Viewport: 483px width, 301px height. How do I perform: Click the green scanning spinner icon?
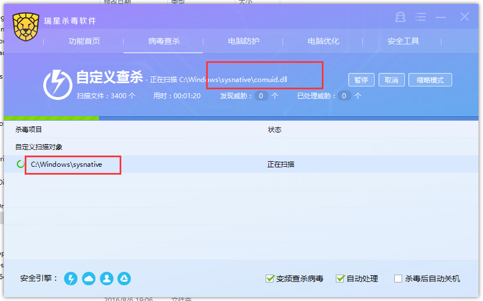pyautogui.click(x=20, y=164)
